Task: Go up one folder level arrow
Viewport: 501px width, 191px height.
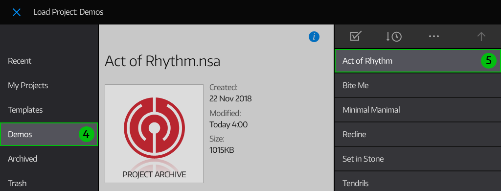Action: click(481, 36)
